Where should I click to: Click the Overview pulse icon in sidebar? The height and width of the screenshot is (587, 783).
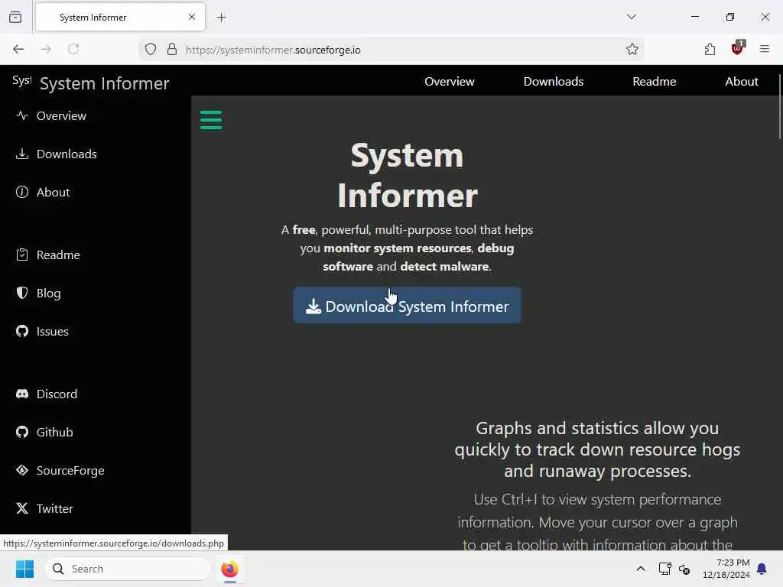[x=22, y=116]
